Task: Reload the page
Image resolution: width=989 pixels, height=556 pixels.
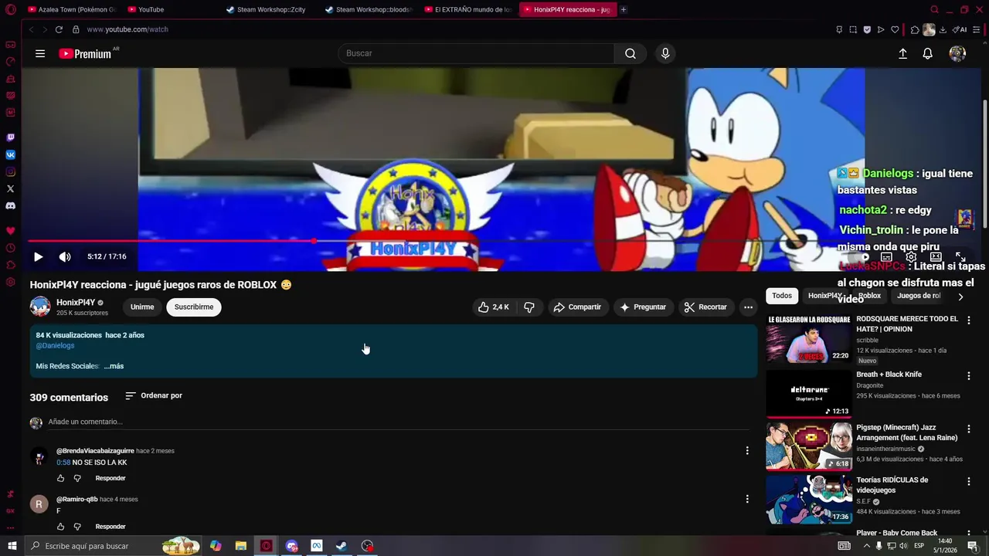Action: pyautogui.click(x=59, y=29)
